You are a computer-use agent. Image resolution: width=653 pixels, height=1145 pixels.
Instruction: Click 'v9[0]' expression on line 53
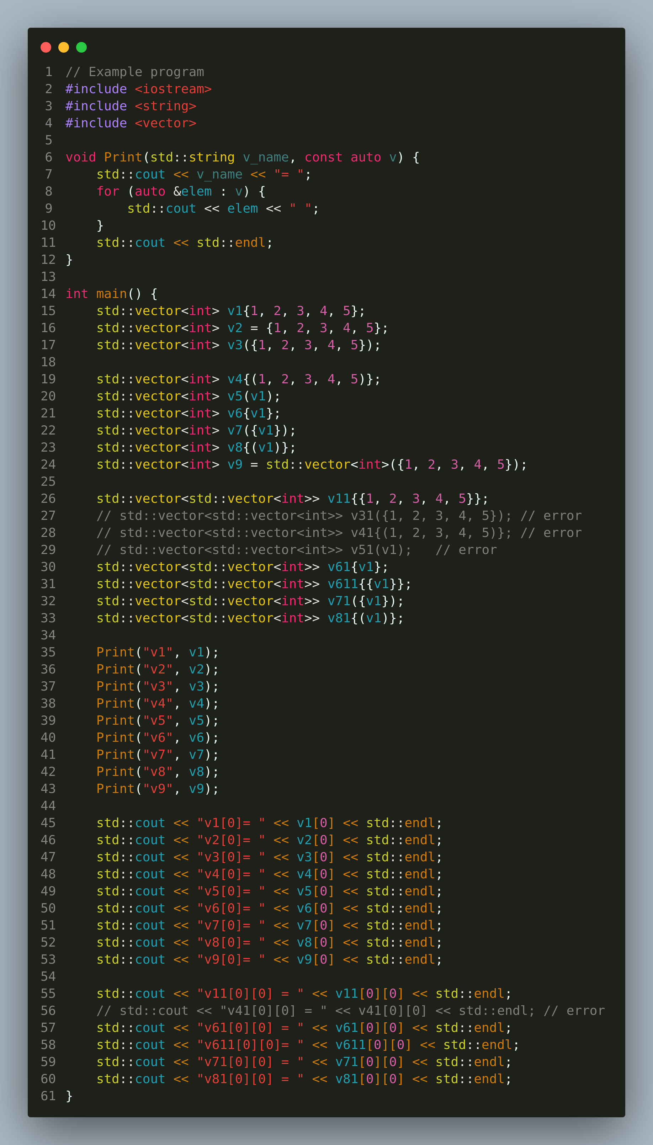tap(316, 959)
